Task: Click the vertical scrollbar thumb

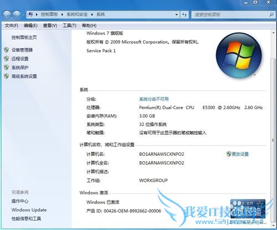Action: coord(273,140)
